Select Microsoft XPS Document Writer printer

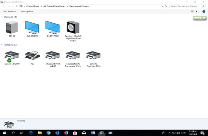click(x=73, y=55)
